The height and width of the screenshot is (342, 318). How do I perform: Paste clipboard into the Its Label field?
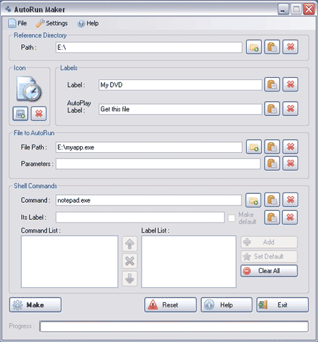point(272,218)
